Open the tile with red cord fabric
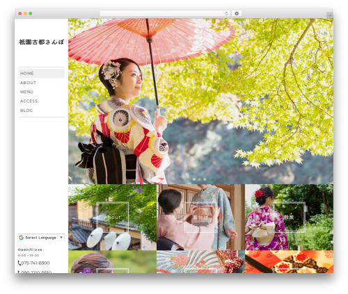348x294 pixels. coord(200,262)
